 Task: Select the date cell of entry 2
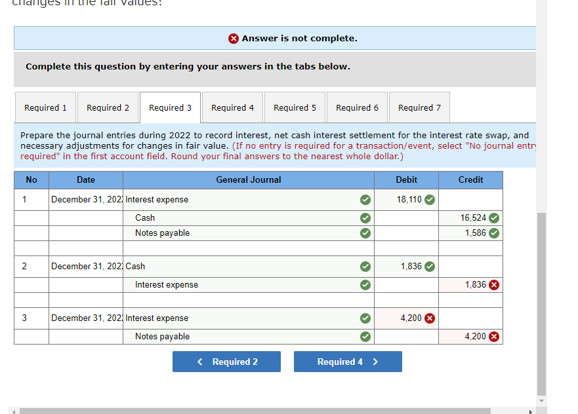(x=86, y=266)
